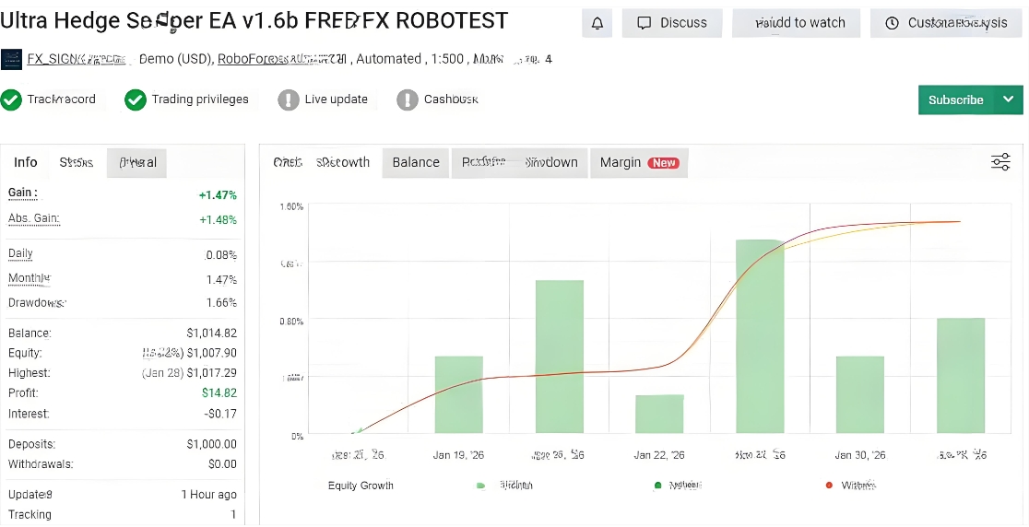Click the Live update warning icon

pos(289,100)
